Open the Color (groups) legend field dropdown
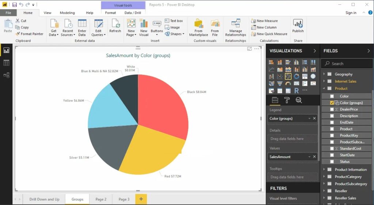The width and height of the screenshot is (374, 205). click(309, 118)
